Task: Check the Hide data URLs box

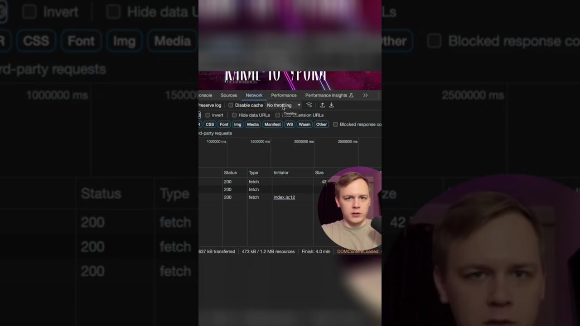Action: [x=234, y=115]
